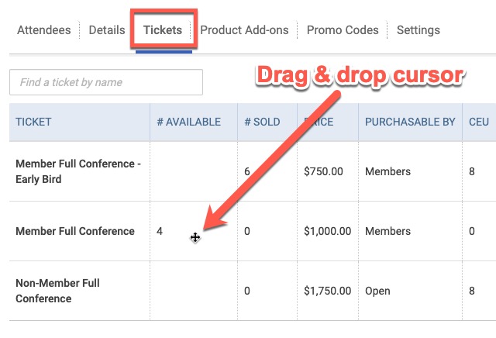The width and height of the screenshot is (496, 338).
Task: Sort by the TICKET column header
Action: pos(33,122)
